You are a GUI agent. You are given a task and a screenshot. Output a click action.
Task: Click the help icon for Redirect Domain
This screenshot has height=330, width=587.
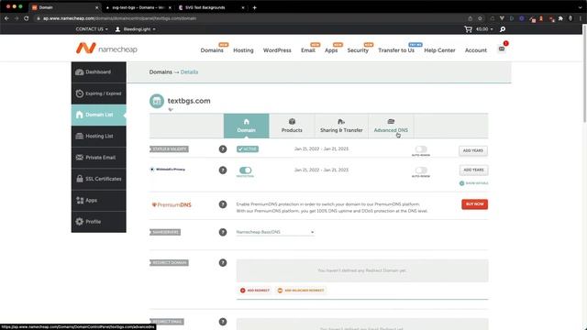click(223, 263)
